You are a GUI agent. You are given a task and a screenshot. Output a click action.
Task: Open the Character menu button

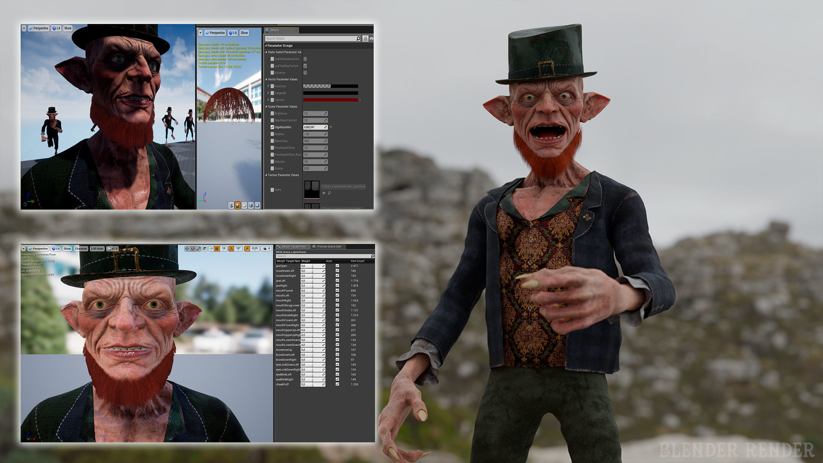pyautogui.click(x=81, y=249)
